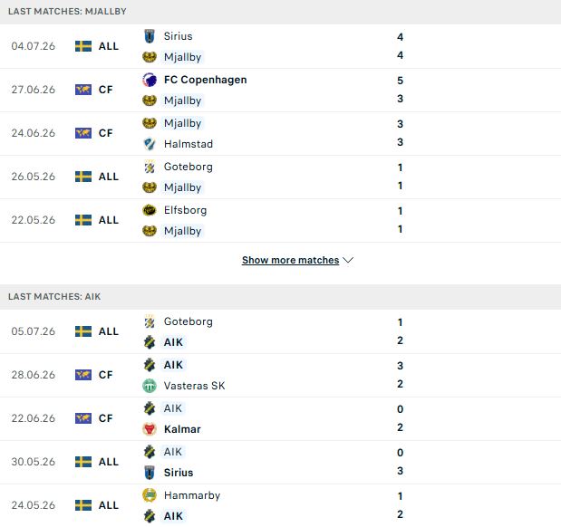Click the Hammarby team crest
Screen dimensions: 561x527
click(x=150, y=495)
